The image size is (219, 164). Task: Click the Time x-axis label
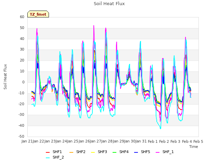pos(194,147)
